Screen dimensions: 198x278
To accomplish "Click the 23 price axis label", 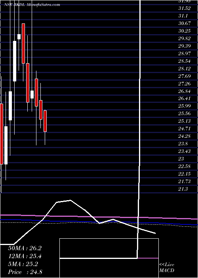I will [181, 159].
